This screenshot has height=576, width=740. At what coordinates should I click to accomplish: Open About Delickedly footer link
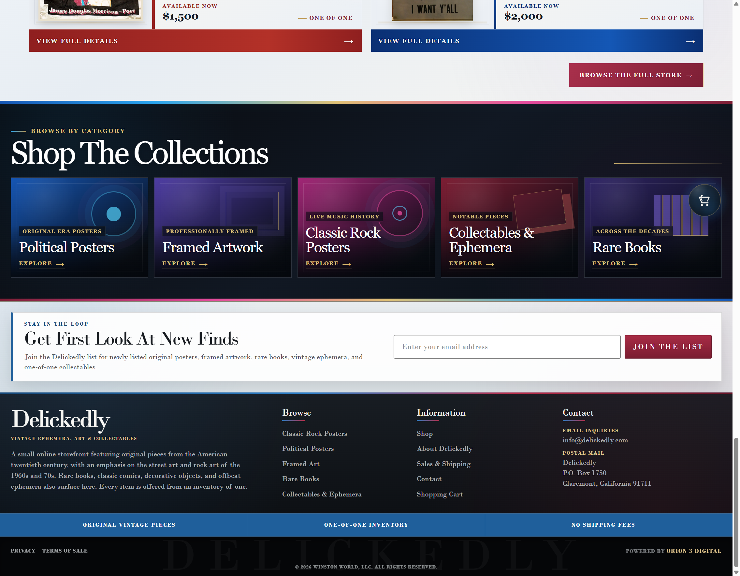(x=444, y=448)
